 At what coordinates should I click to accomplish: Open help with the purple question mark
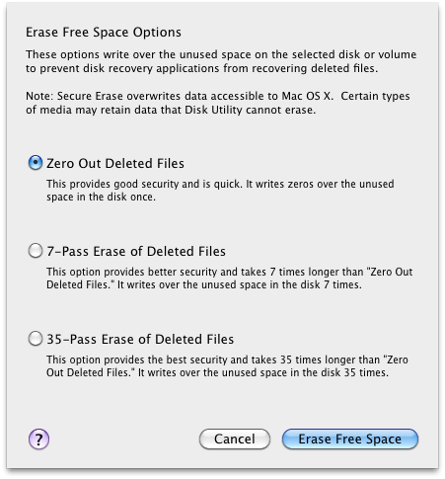[38, 439]
